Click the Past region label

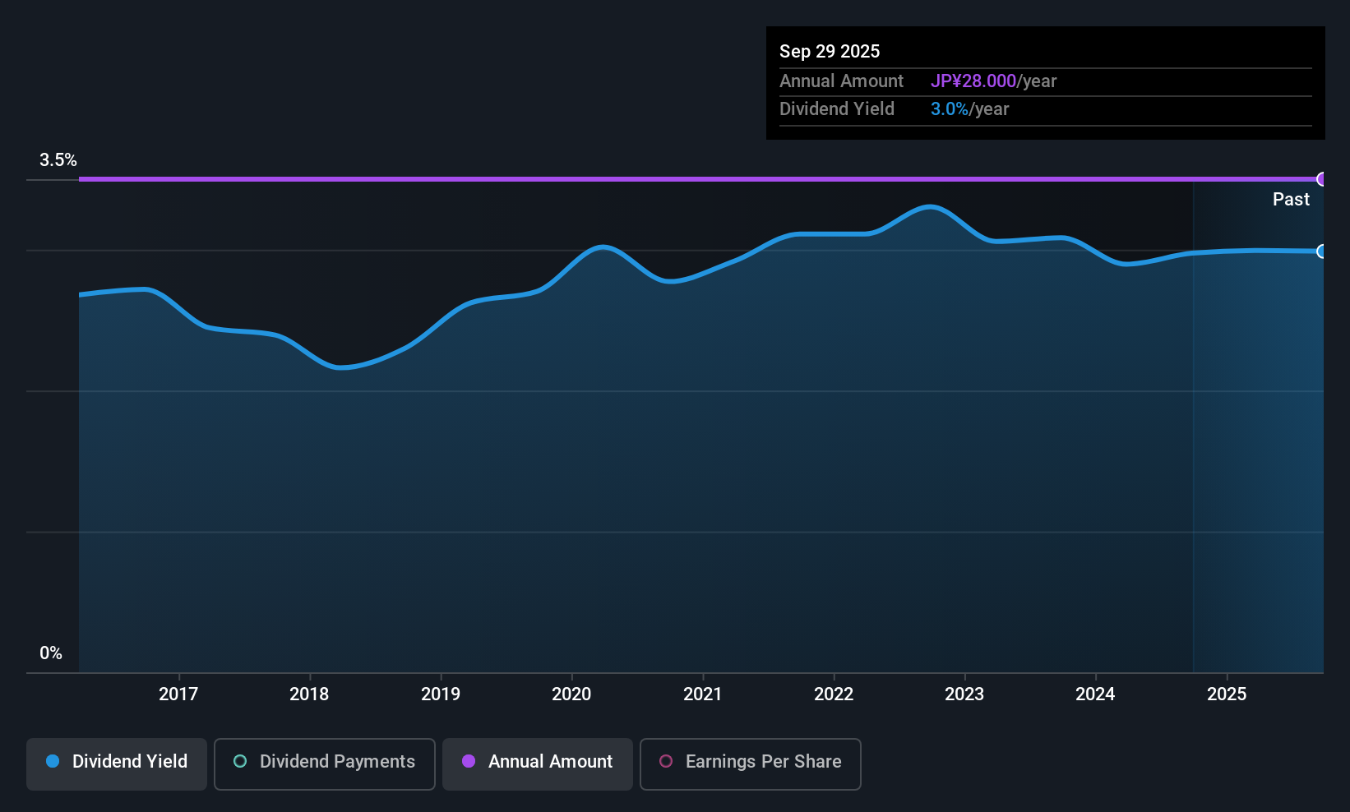click(1291, 200)
